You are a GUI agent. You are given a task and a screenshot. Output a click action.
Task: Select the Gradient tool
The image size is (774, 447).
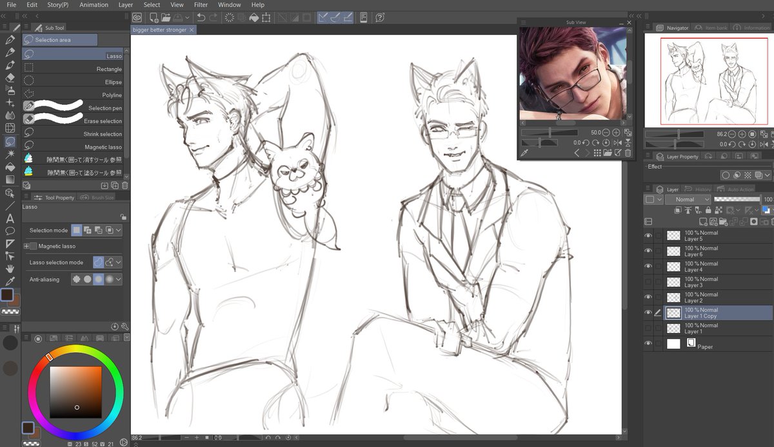click(10, 180)
